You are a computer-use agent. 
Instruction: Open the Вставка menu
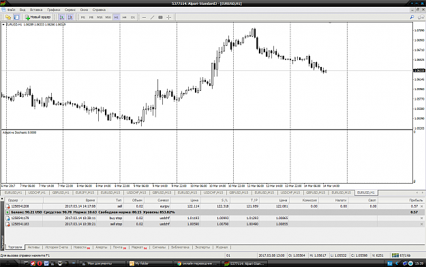pyautogui.click(x=36, y=10)
